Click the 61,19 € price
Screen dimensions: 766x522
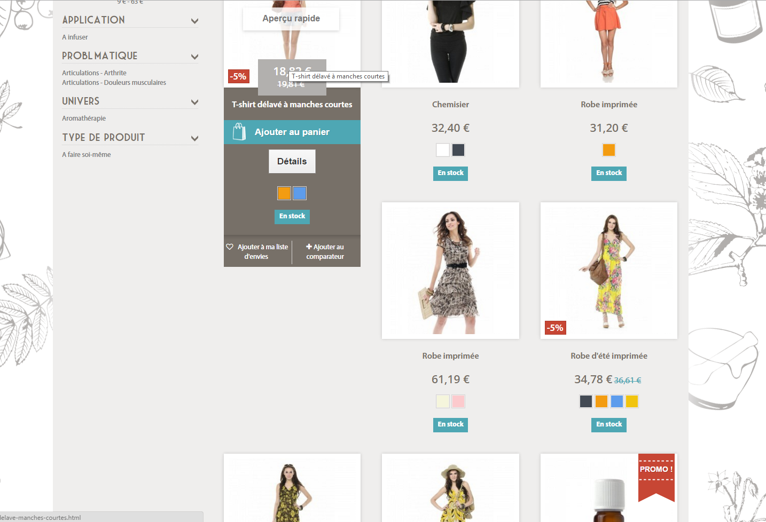click(x=450, y=379)
